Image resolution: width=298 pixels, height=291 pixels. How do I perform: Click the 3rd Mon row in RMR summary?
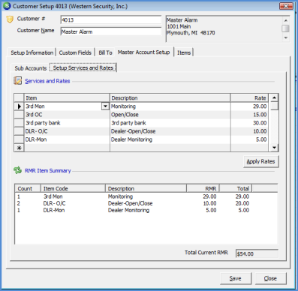(x=146, y=196)
